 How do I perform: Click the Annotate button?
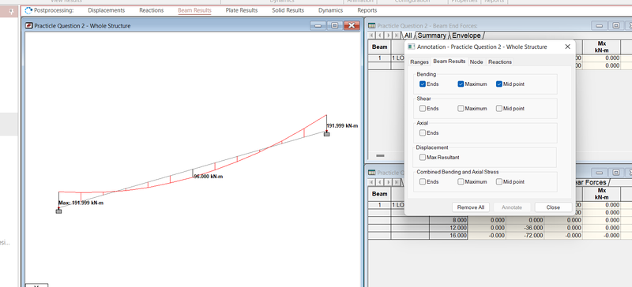pyautogui.click(x=512, y=207)
